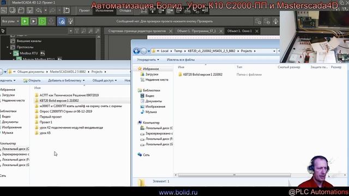Click the first green run button
The height and width of the screenshot is (196, 349).
pos(25,21)
